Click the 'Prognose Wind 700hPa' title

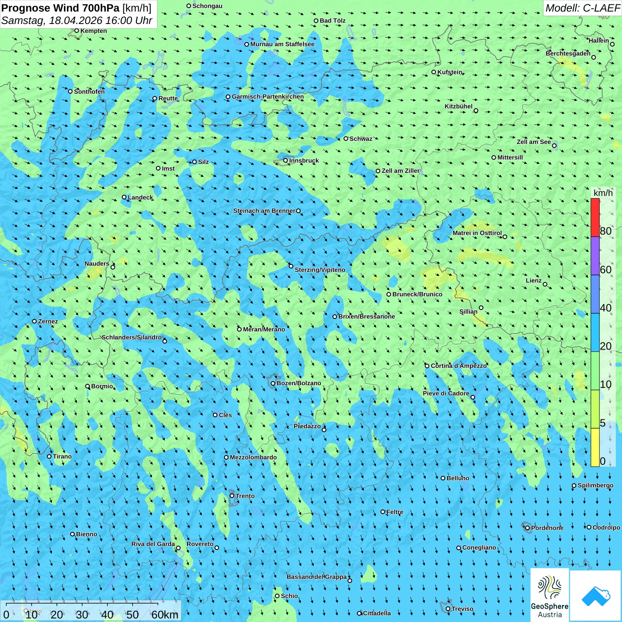[60, 8]
